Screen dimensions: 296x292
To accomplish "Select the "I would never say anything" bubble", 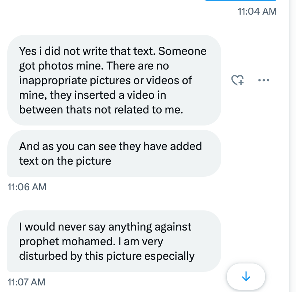I will [x=114, y=241].
